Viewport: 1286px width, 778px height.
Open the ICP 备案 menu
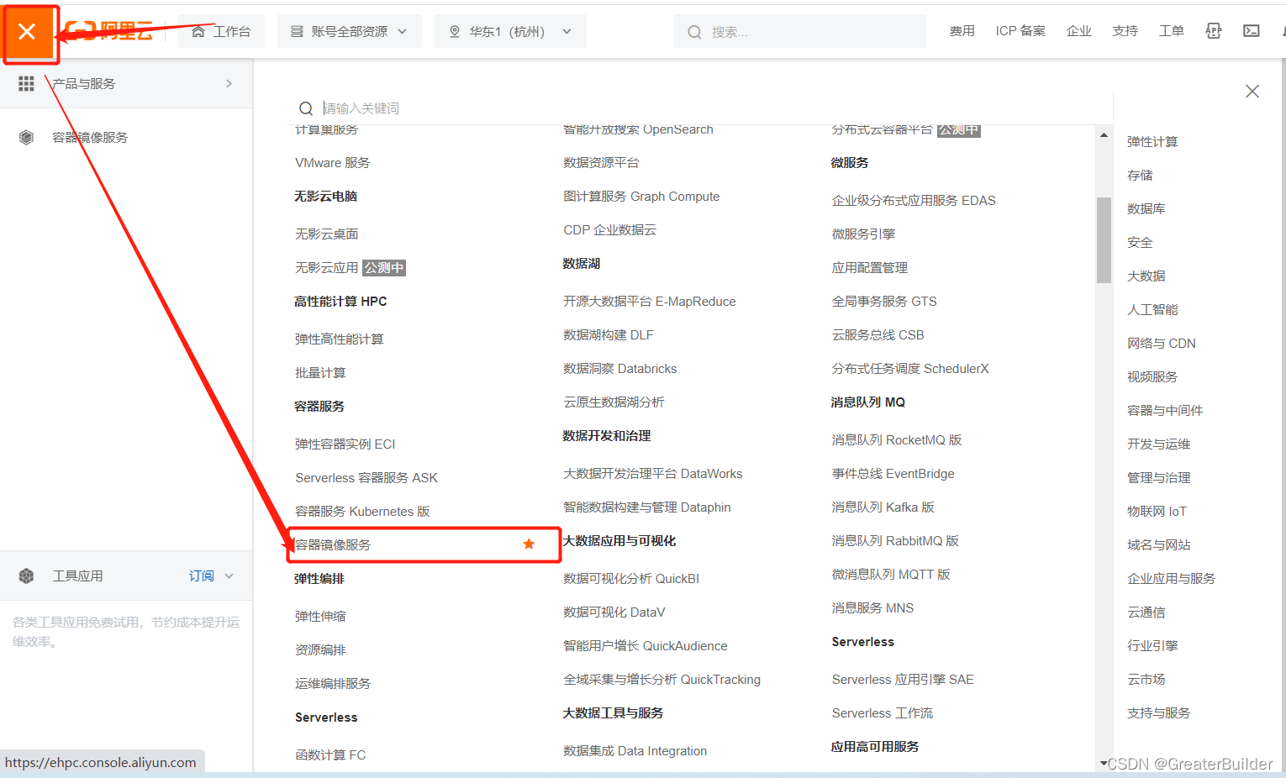click(1020, 31)
